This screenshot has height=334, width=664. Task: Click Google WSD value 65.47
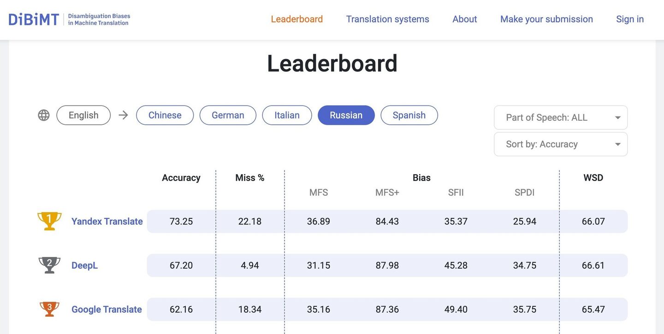(593, 310)
